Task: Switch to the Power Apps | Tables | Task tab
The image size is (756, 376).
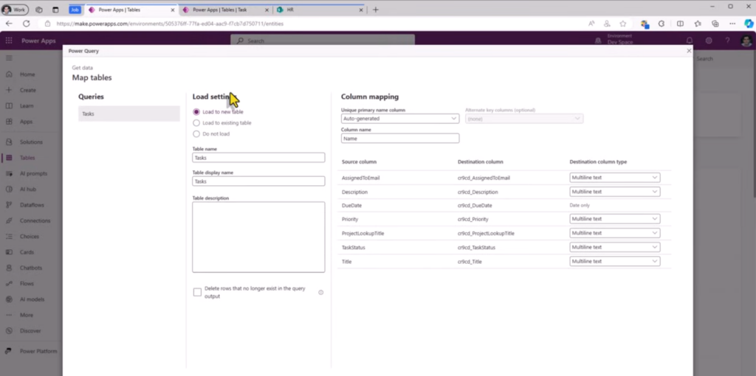Action: point(224,10)
